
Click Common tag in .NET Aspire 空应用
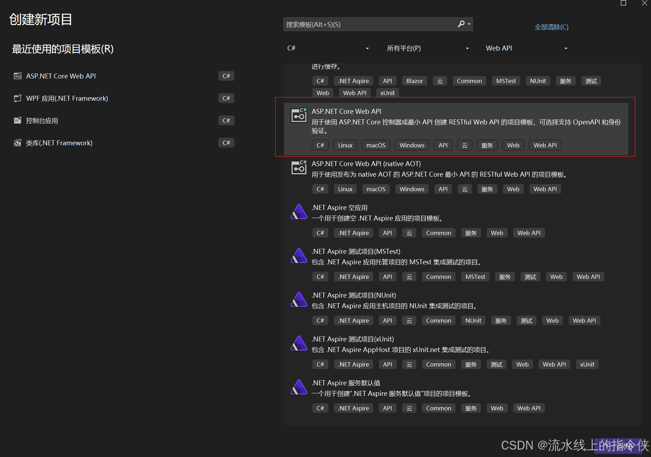439,233
